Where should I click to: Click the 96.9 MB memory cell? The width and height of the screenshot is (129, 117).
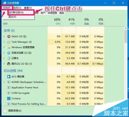click(69, 64)
